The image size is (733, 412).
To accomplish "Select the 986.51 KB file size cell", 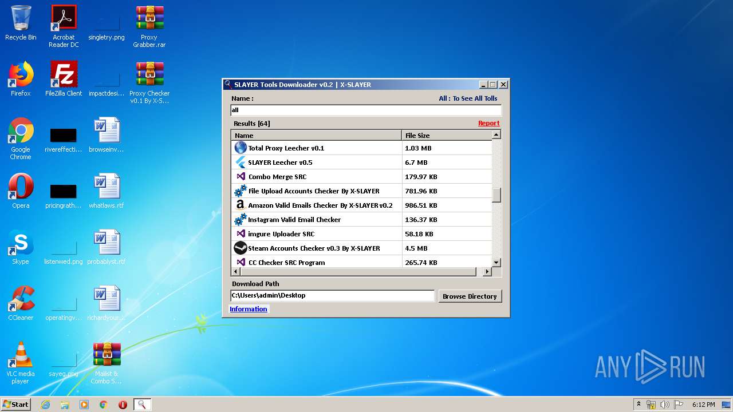I will (x=447, y=205).
